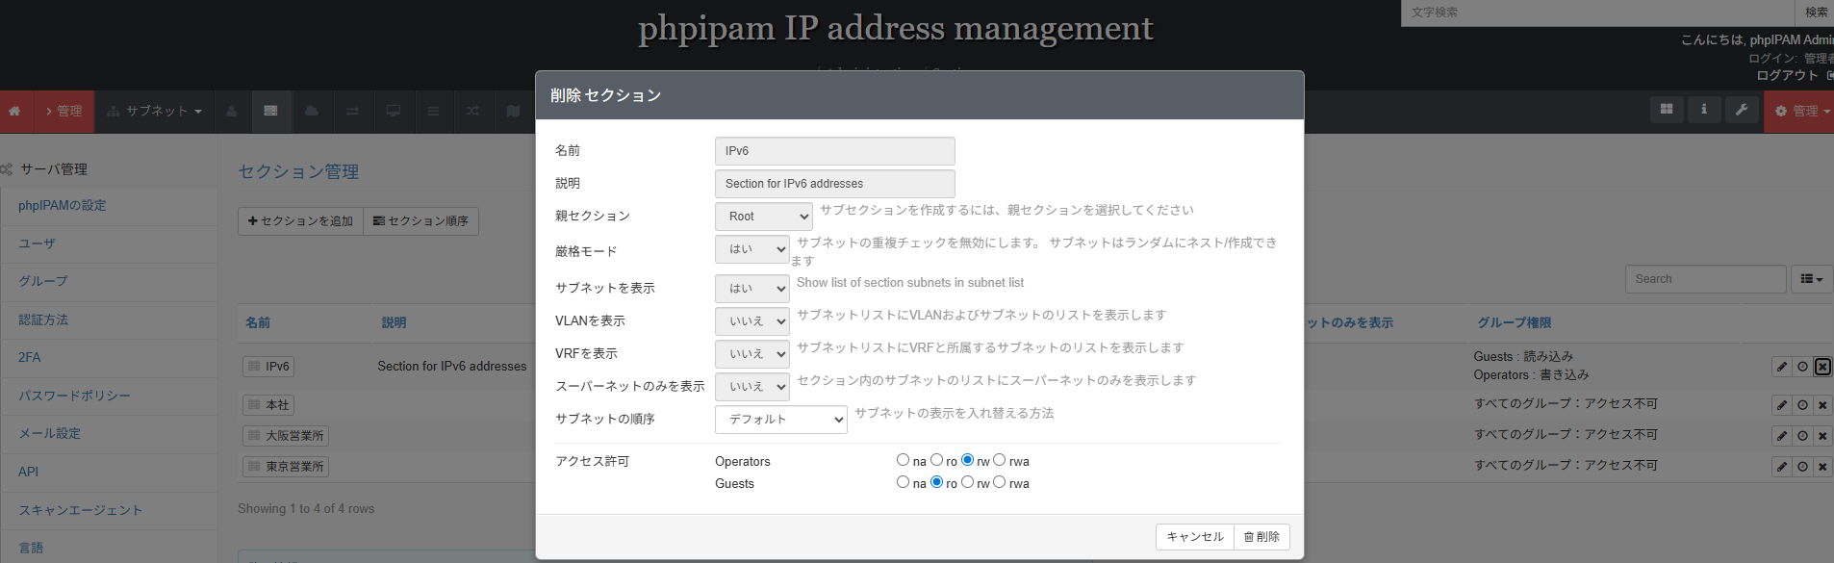Edit the 大阪営業所 section with pencil icon

[x=1782, y=436]
